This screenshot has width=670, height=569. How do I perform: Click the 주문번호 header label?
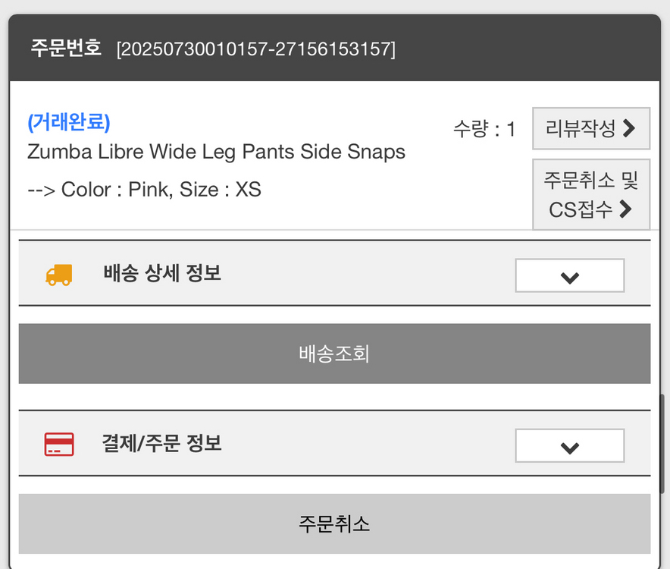click(66, 49)
